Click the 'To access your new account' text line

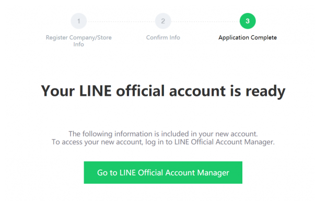tap(163, 142)
